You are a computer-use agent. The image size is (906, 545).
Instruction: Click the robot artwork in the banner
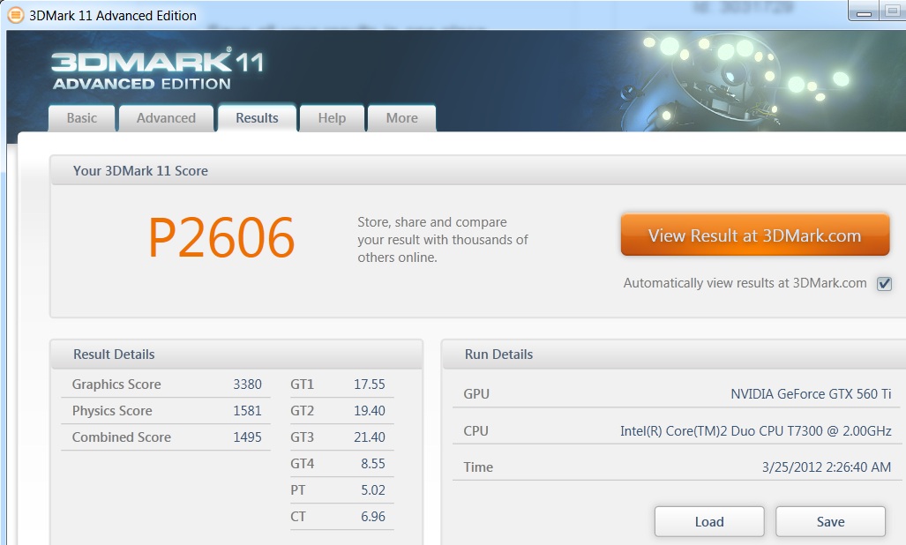pos(734,78)
